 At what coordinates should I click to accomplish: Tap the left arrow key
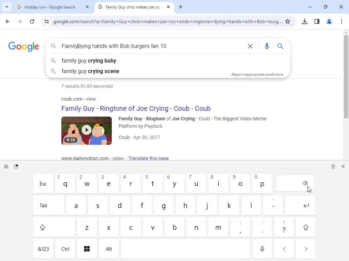coord(284,249)
